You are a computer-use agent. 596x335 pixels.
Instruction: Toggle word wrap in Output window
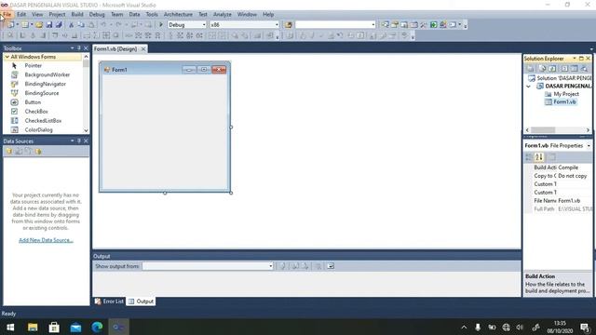point(331,266)
